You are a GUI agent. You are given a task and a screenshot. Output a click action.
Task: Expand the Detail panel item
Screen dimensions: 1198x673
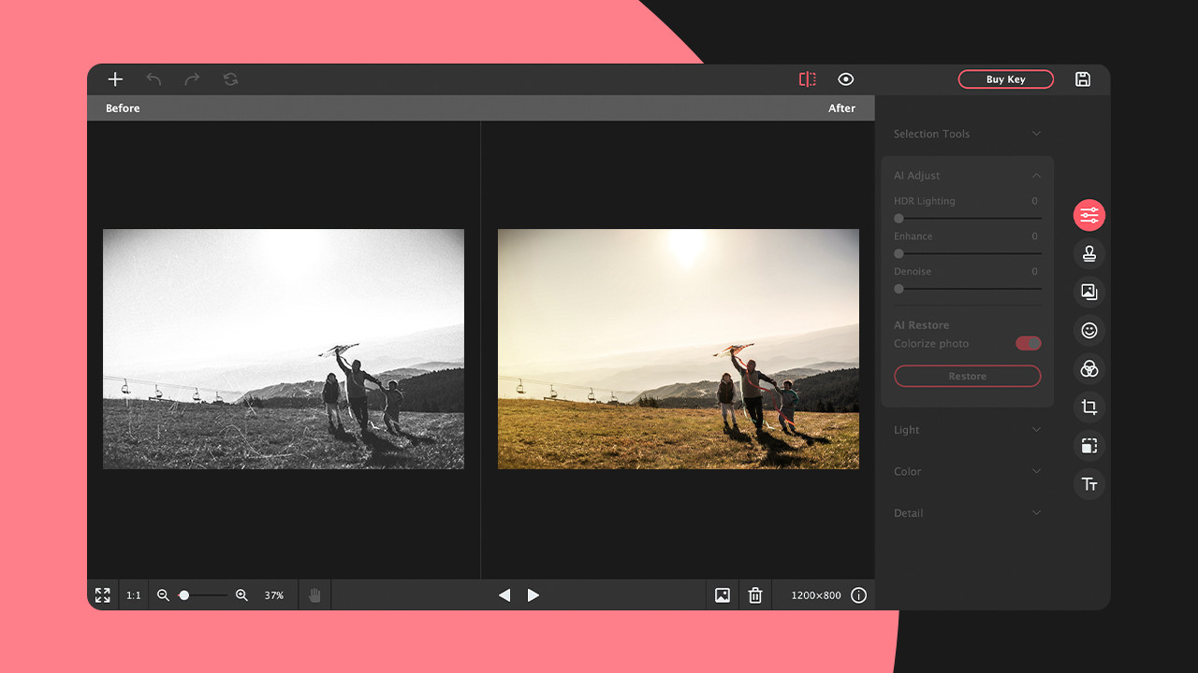point(967,513)
